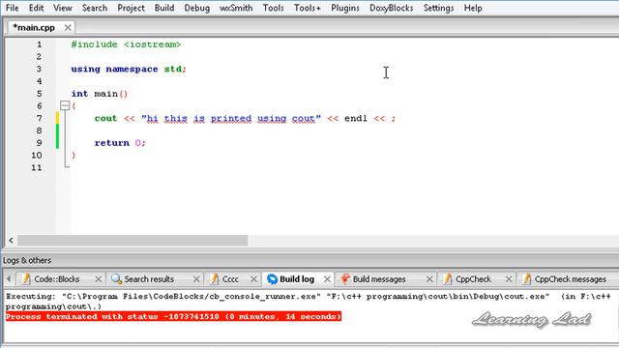This screenshot has width=619, height=348.
Task: Collapse the main function fold marker
Action: pos(65,105)
